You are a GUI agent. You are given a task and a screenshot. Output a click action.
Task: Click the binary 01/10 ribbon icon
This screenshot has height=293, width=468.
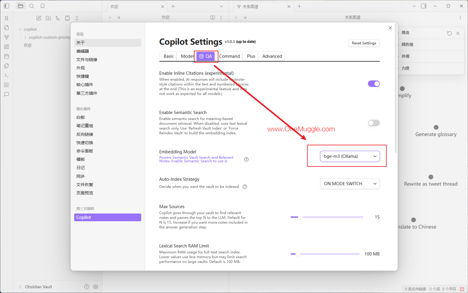(7, 18)
